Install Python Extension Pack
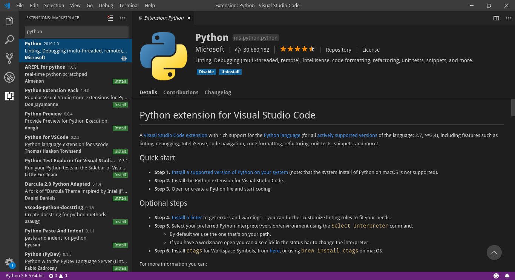515x280 pixels. click(x=120, y=105)
